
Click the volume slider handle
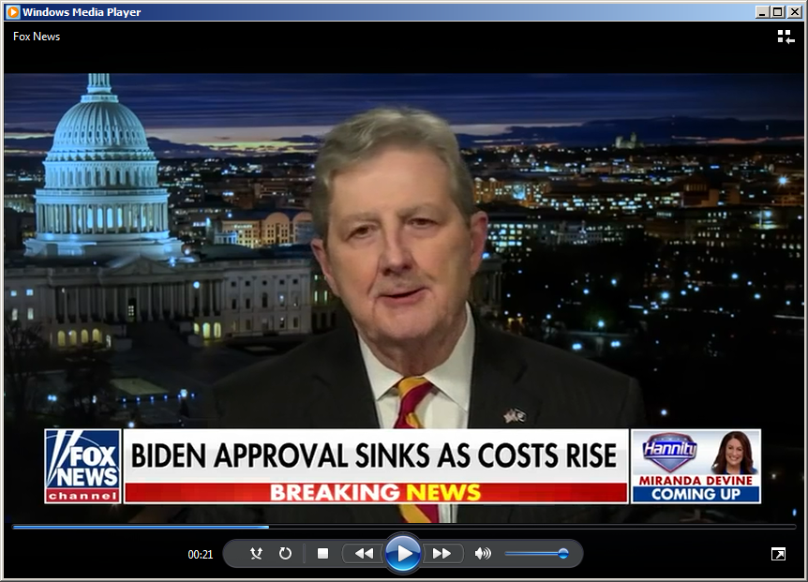tap(563, 554)
